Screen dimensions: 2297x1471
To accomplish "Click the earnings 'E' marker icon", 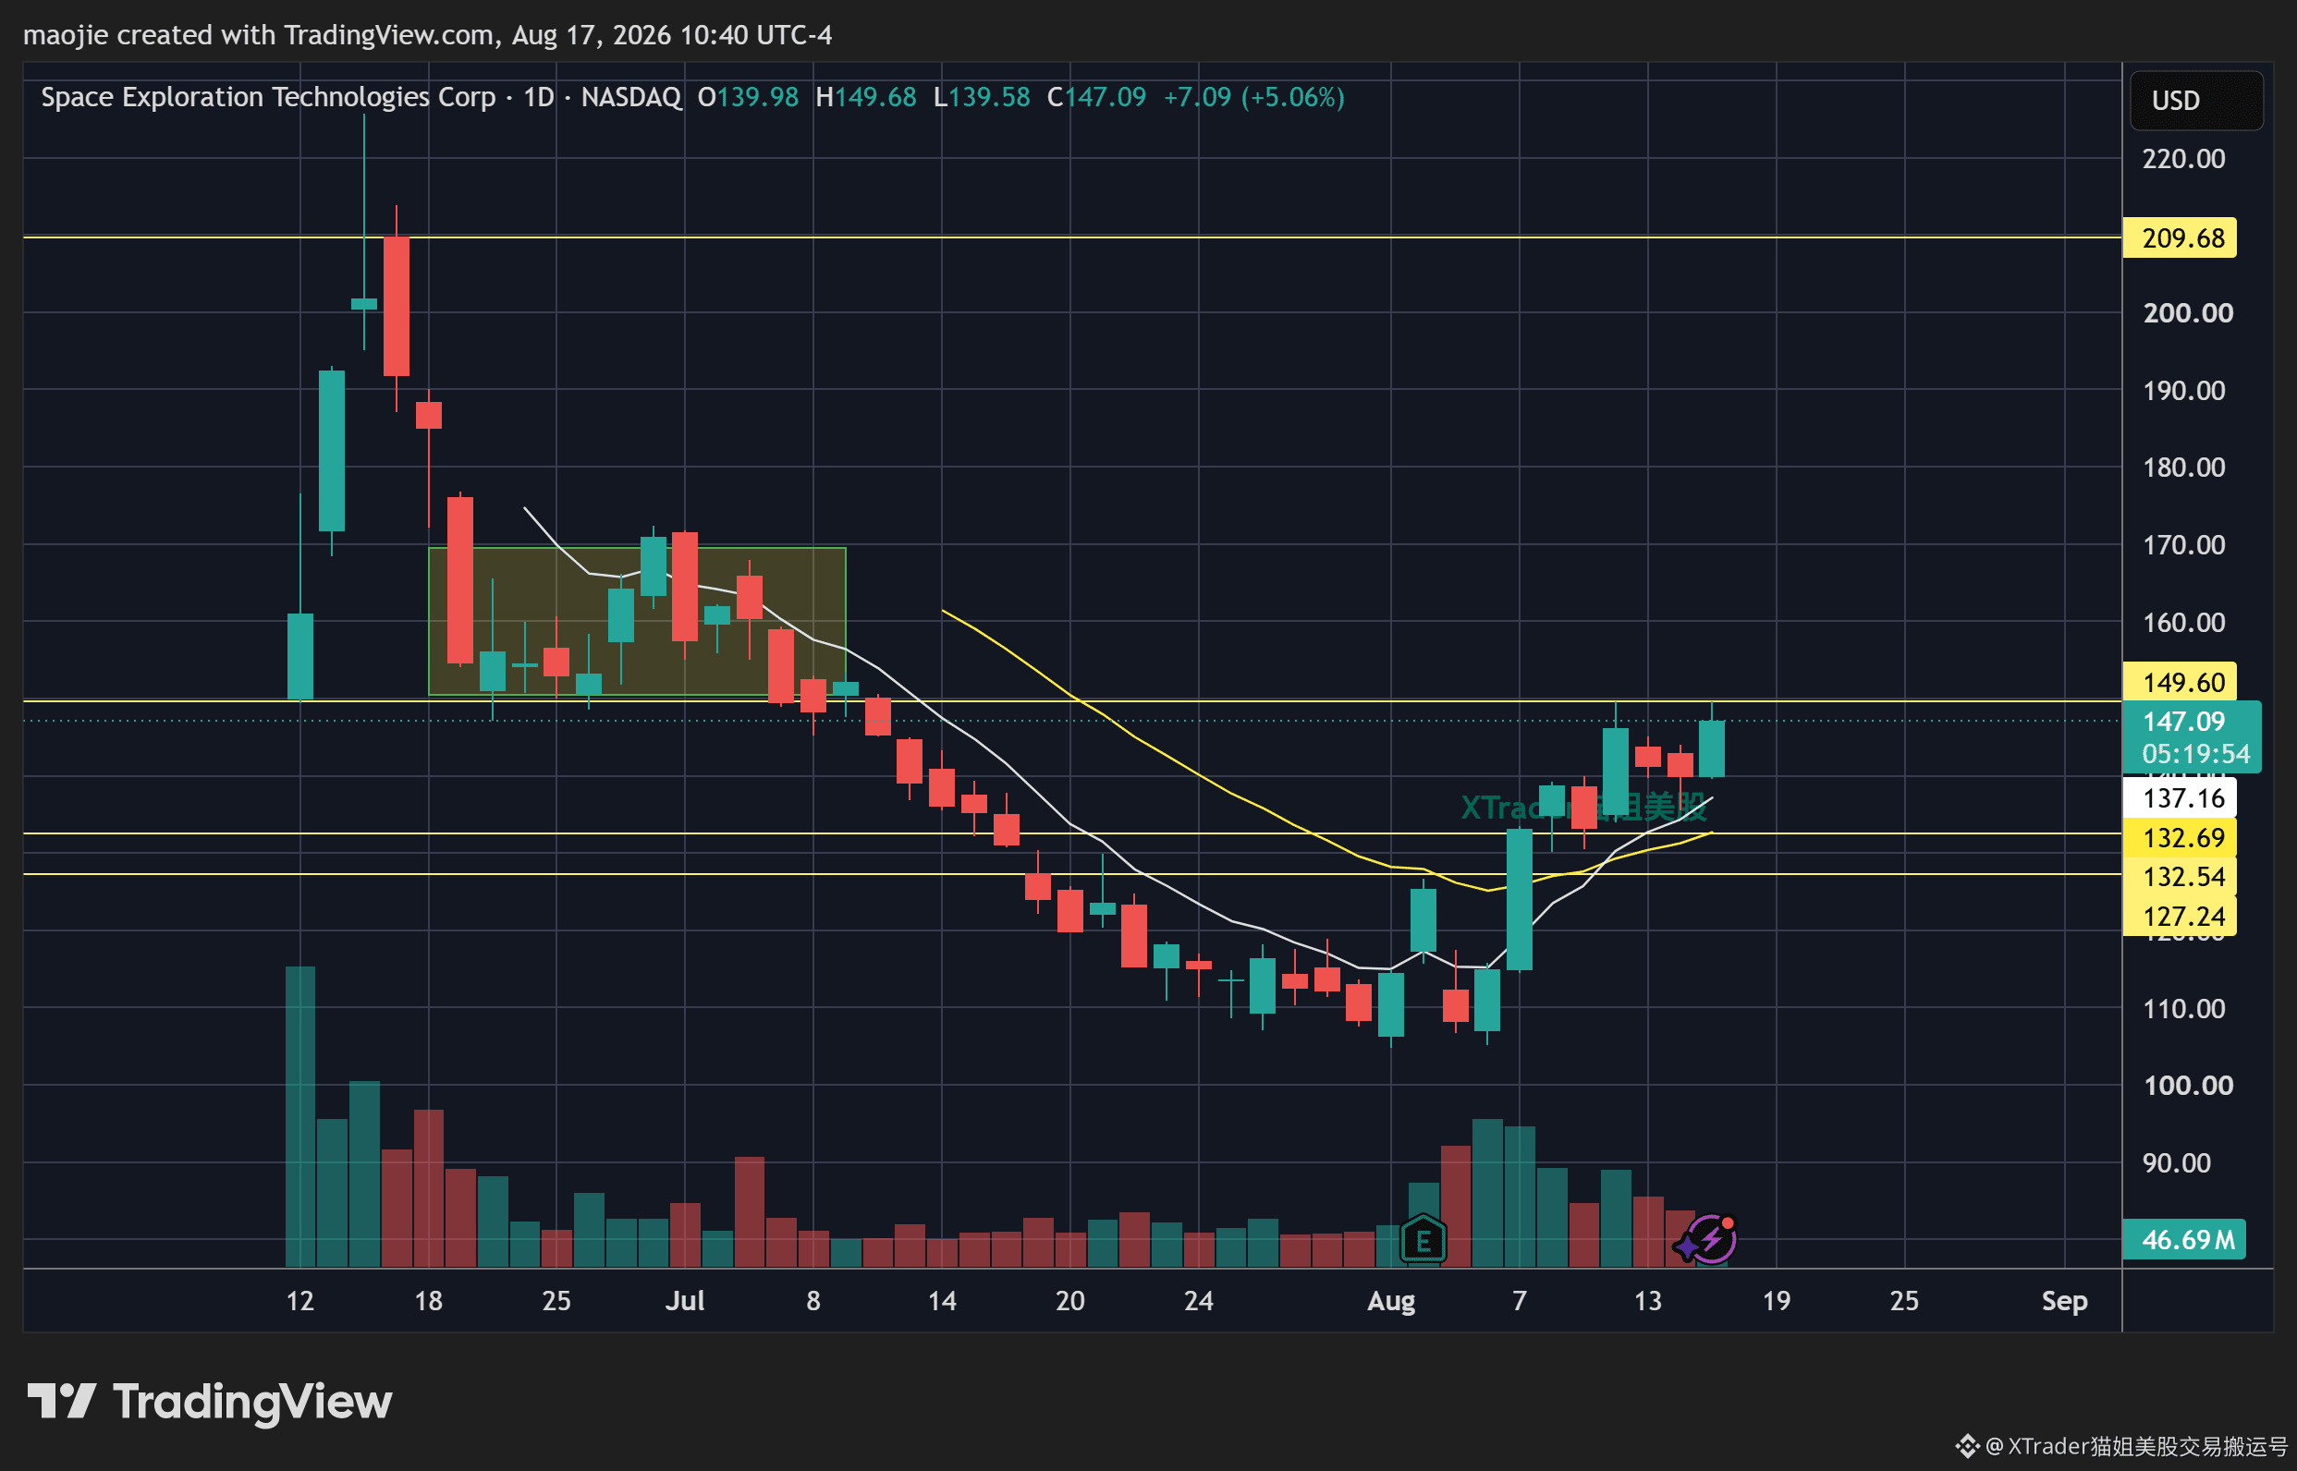I will point(1423,1240).
